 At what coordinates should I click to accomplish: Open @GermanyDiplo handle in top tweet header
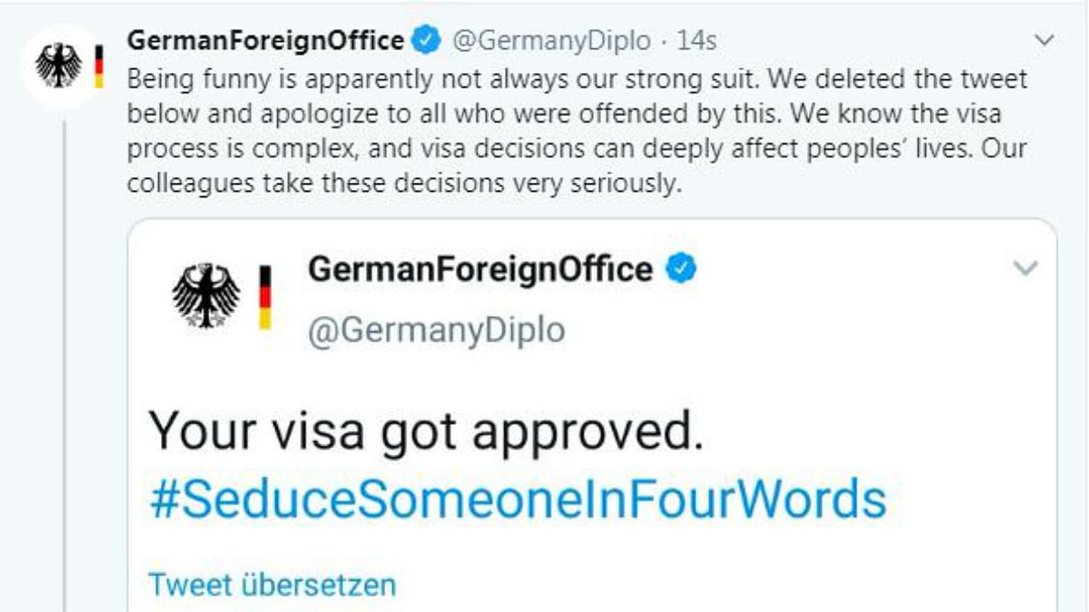pos(552,40)
